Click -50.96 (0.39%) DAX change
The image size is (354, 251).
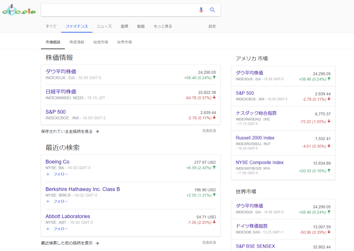(313, 232)
